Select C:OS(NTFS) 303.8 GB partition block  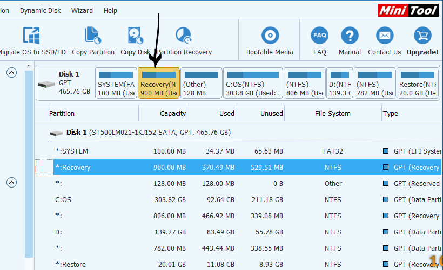253,83
